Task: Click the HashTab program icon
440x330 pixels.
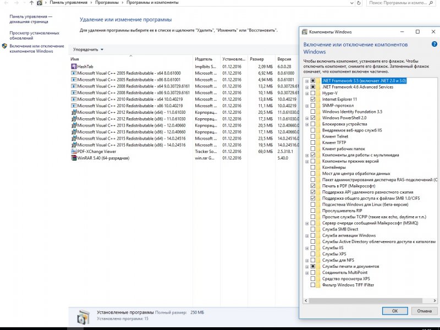Action: click(74, 67)
